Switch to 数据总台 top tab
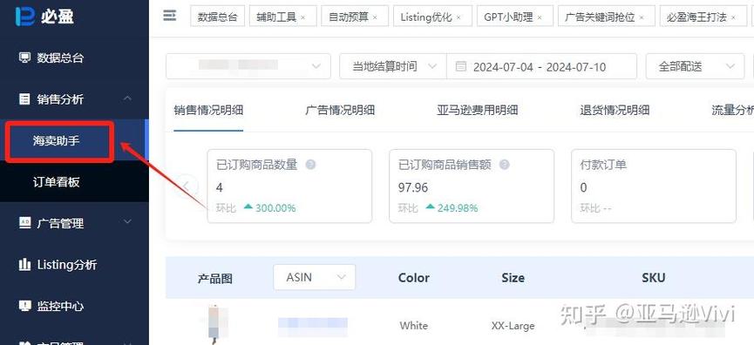The width and height of the screenshot is (754, 345). (218, 17)
